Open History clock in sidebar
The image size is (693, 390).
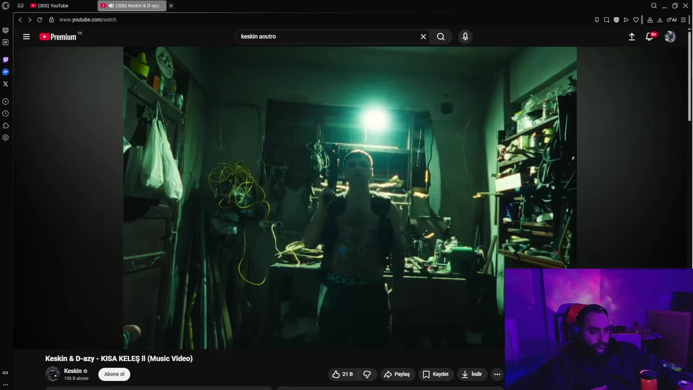pyautogui.click(x=5, y=114)
